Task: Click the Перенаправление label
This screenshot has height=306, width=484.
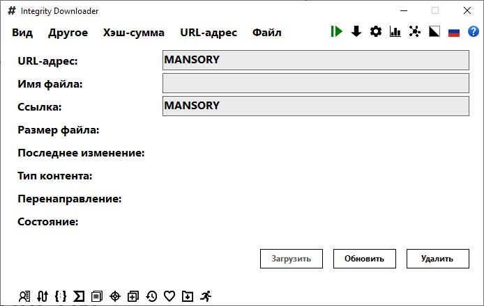Action: (x=70, y=199)
